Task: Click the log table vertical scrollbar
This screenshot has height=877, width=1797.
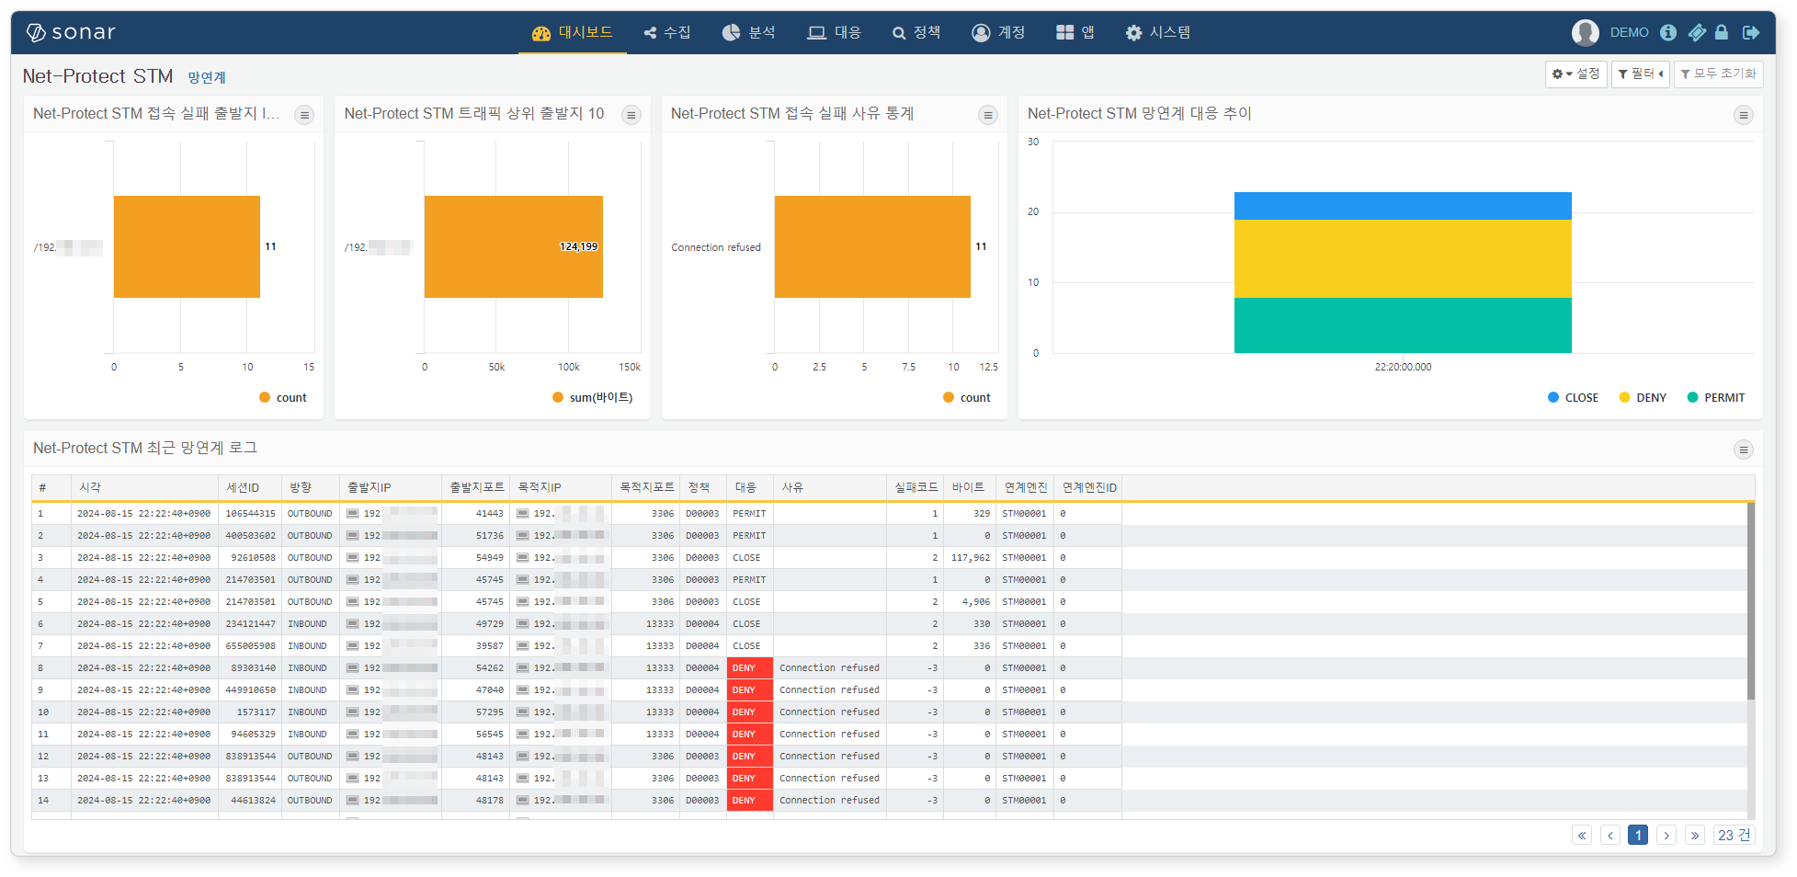Action: coord(1750,601)
